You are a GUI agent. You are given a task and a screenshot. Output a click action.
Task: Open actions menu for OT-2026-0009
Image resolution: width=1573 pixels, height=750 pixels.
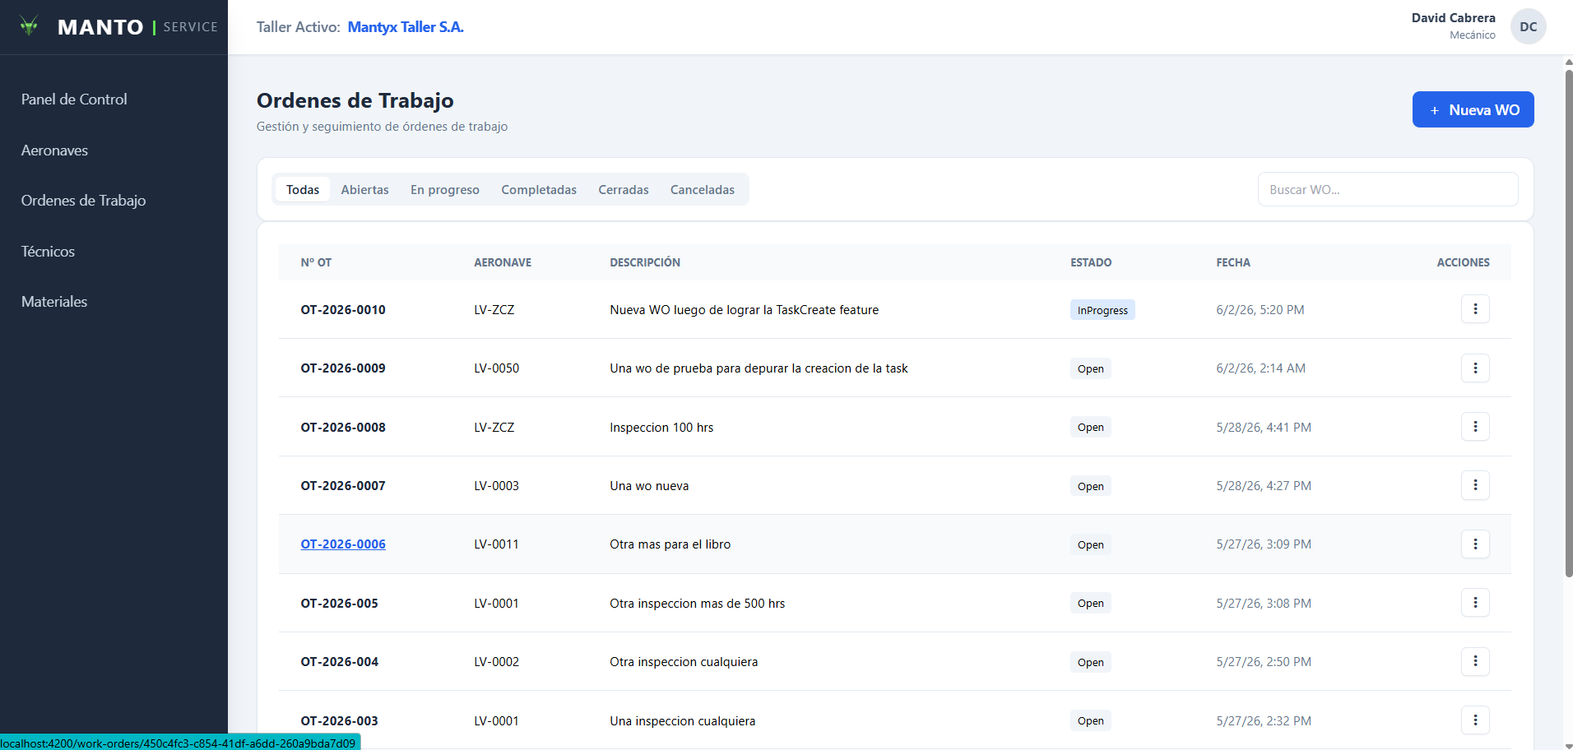(x=1475, y=368)
